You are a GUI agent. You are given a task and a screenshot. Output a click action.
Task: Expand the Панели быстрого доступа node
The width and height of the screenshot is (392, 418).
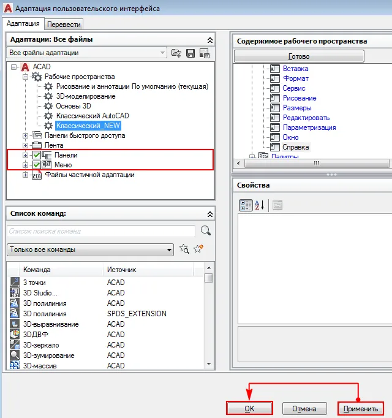tap(25, 135)
